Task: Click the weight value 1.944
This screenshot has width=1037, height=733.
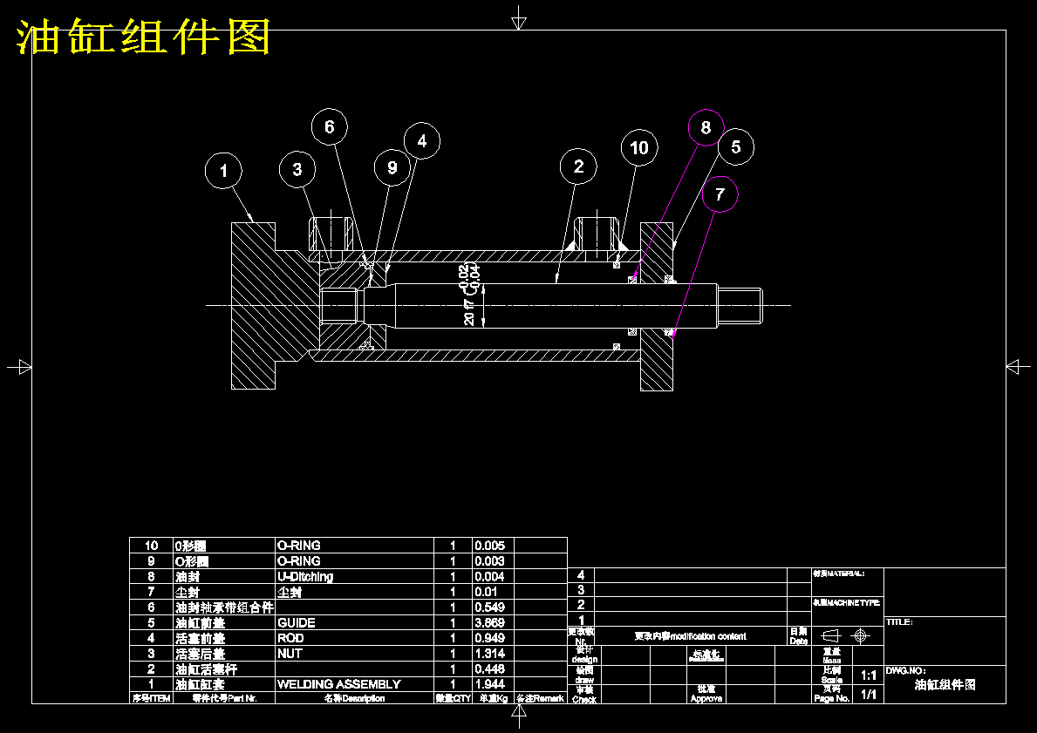Action: (490, 684)
